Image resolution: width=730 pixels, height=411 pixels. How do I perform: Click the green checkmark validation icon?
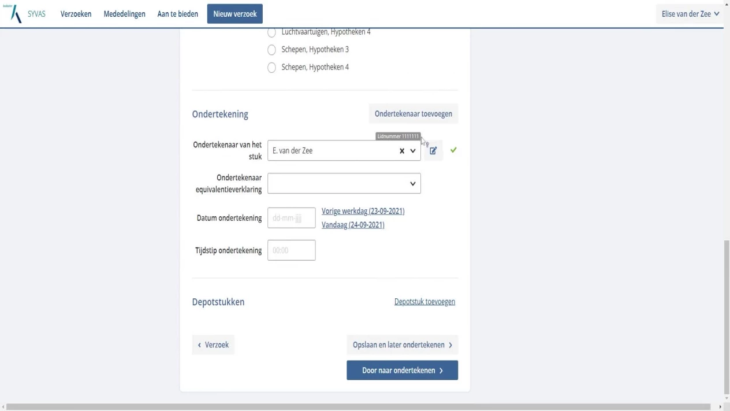[453, 150]
